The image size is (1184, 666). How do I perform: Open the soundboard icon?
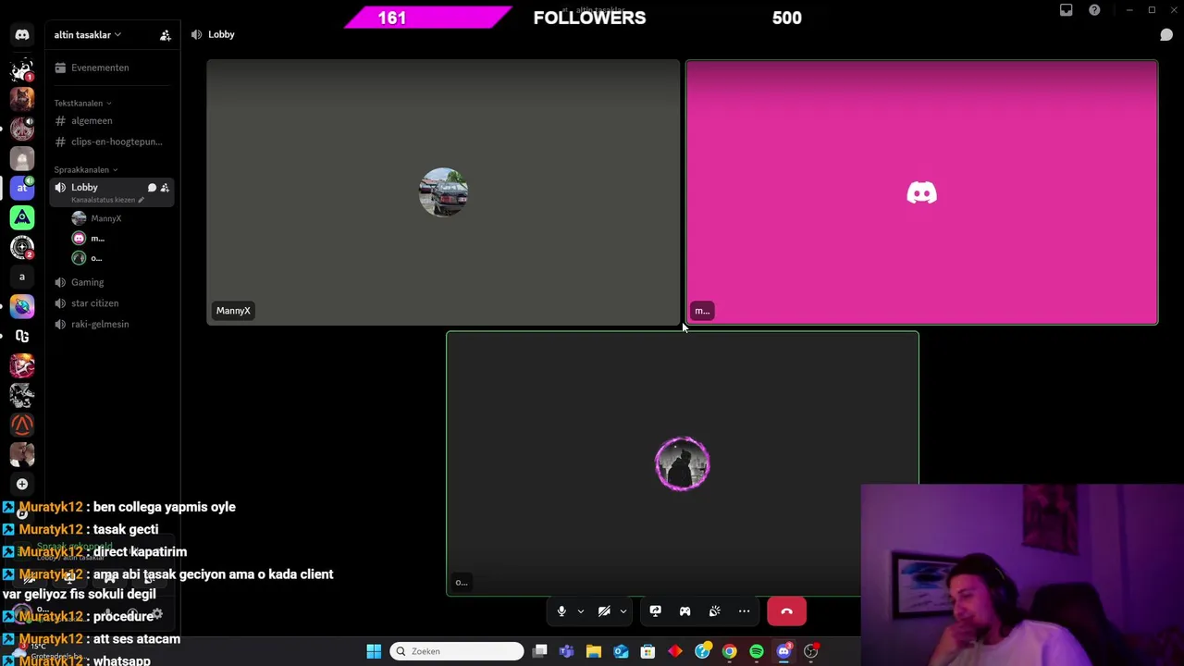(714, 611)
